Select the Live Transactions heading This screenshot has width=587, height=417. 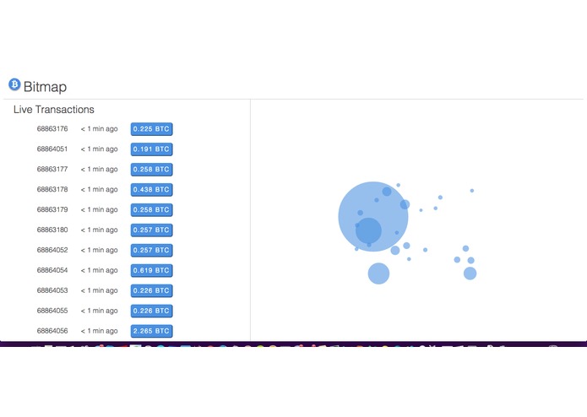(54, 110)
